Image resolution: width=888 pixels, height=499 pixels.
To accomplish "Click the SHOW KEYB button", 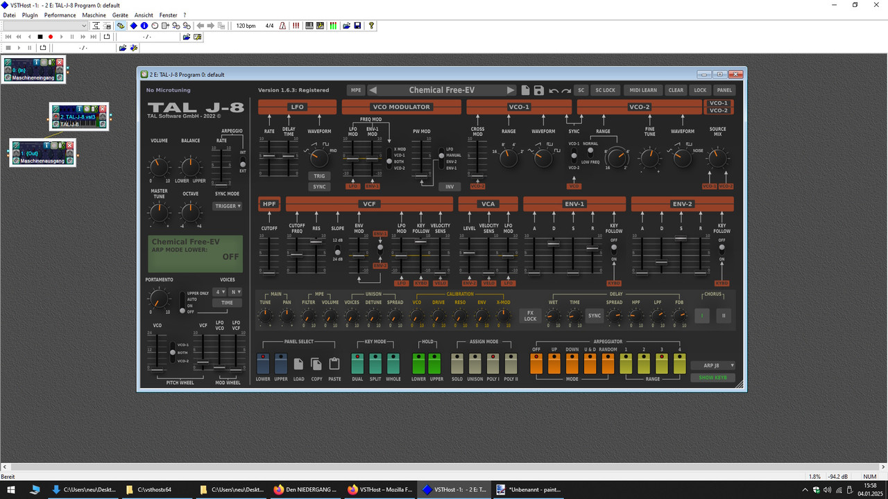I will 712,378.
